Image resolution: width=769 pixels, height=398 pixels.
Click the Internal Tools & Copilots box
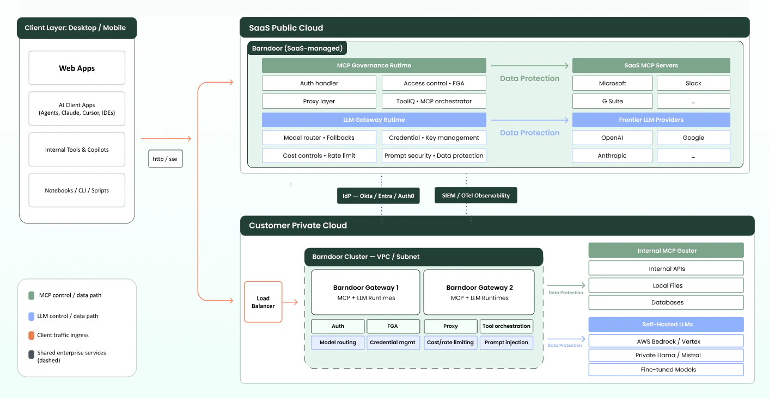(x=77, y=150)
